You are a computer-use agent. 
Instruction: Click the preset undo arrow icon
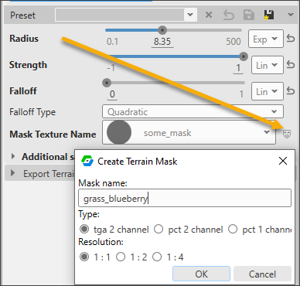(x=229, y=15)
